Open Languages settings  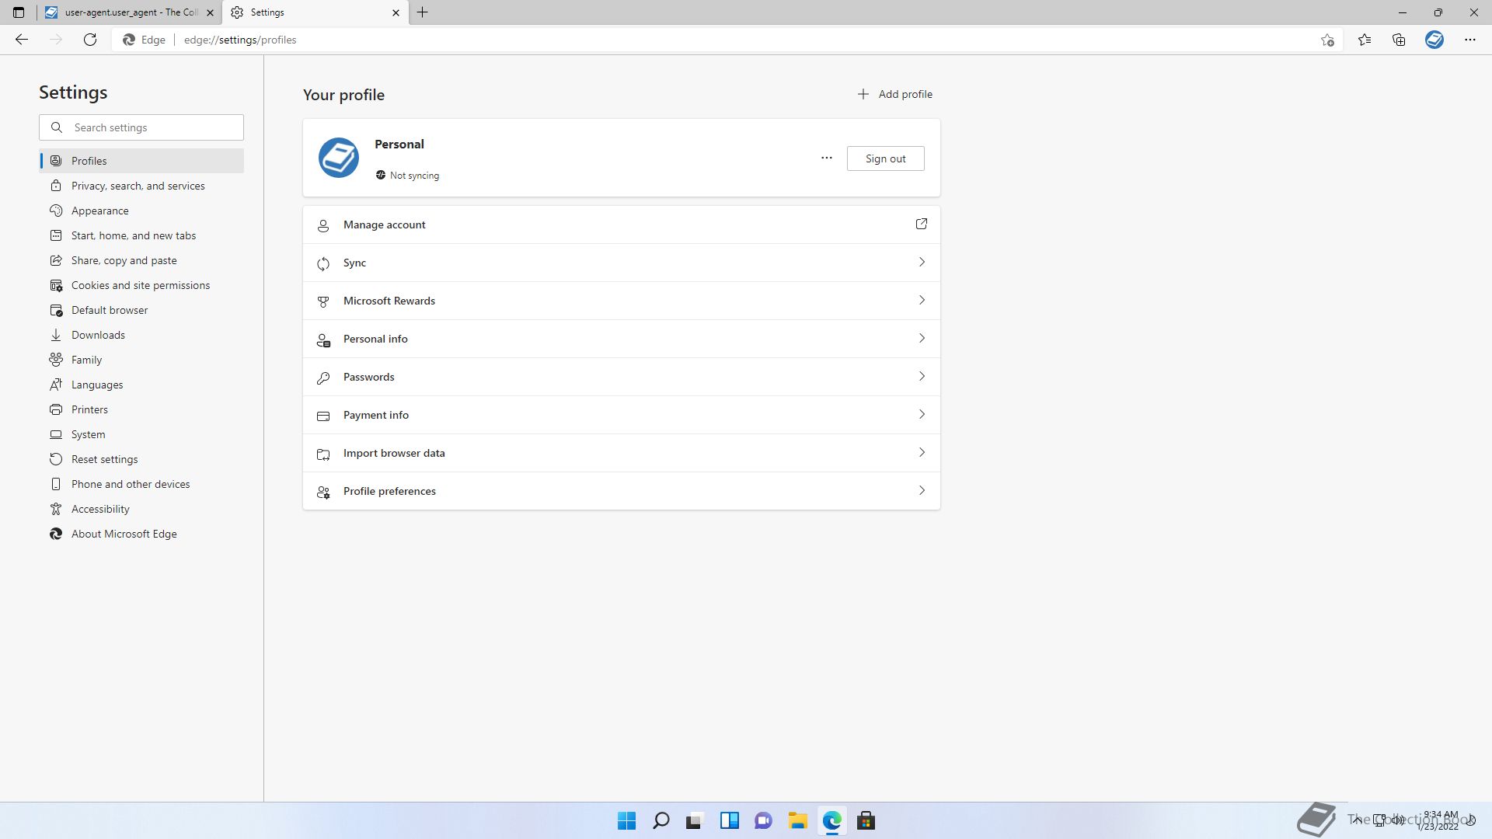point(141,385)
